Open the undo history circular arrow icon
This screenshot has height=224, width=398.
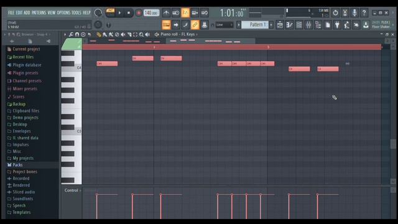coord(335,12)
